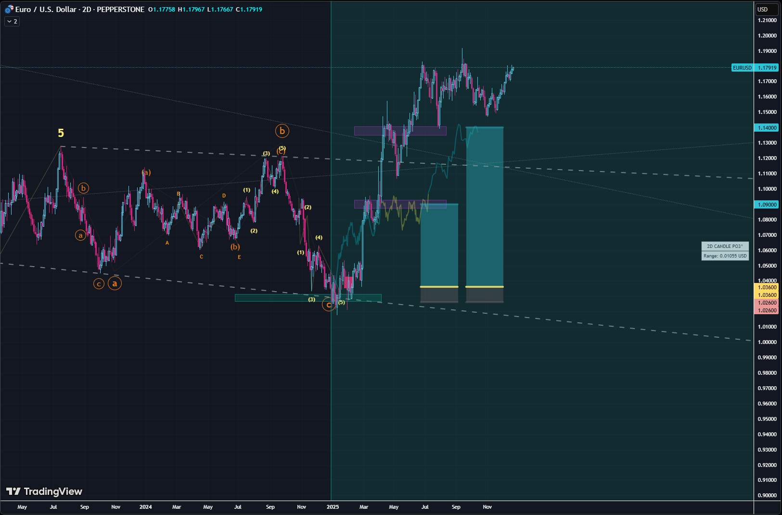
Task: Click the EUR/USD flag symbol icon
Action: tap(9, 9)
